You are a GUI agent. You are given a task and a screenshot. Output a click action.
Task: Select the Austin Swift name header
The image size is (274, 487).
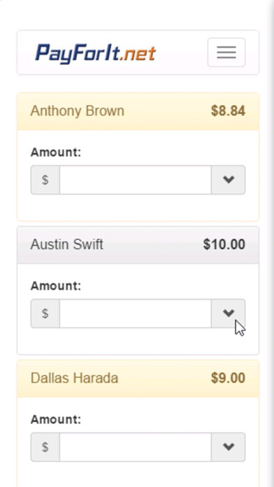click(x=66, y=244)
